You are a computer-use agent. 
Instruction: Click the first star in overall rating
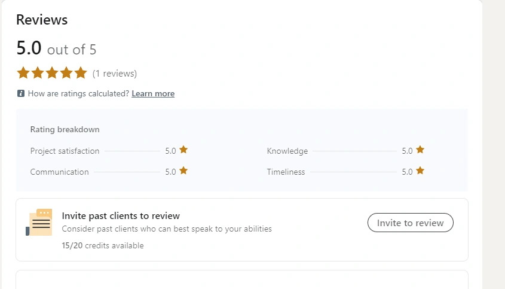click(x=23, y=73)
